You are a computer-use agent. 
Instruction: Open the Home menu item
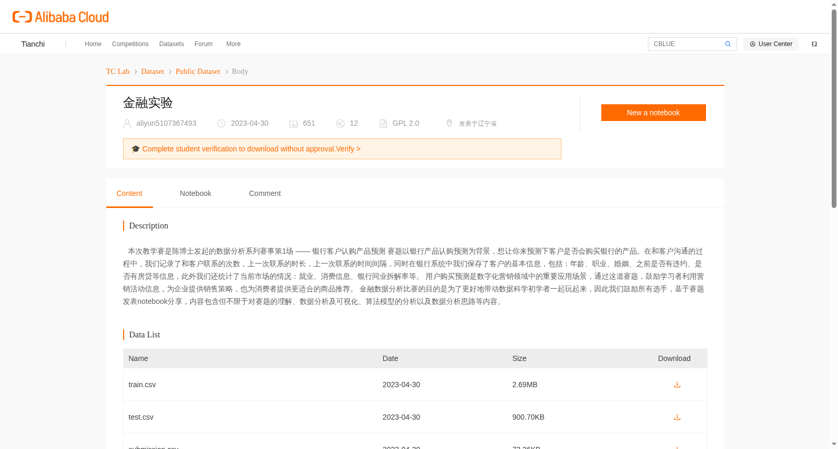[x=93, y=44]
